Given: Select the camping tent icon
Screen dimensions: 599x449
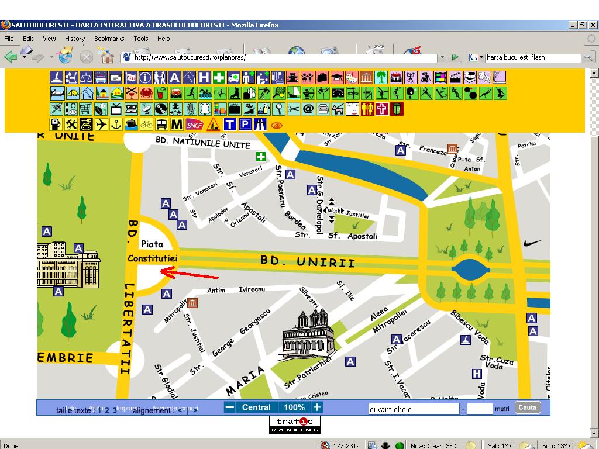Looking at the screenshot, I should pyautogui.click(x=73, y=93).
